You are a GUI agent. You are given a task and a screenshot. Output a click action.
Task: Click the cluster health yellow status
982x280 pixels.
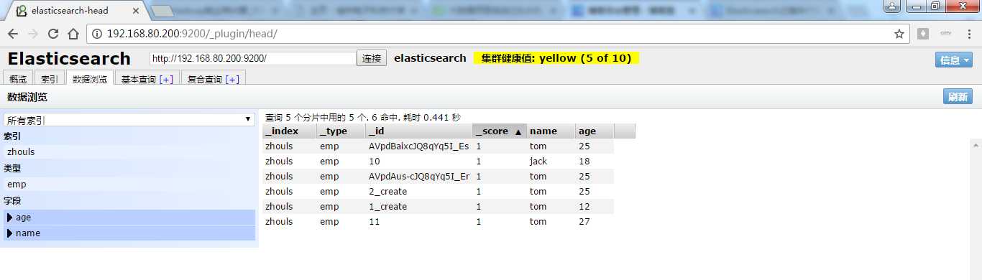tap(556, 58)
